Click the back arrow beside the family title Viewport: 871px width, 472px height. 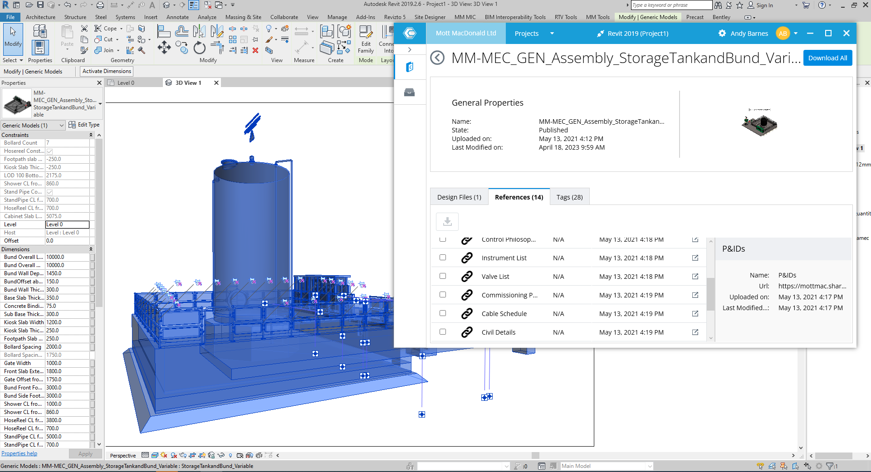point(437,58)
